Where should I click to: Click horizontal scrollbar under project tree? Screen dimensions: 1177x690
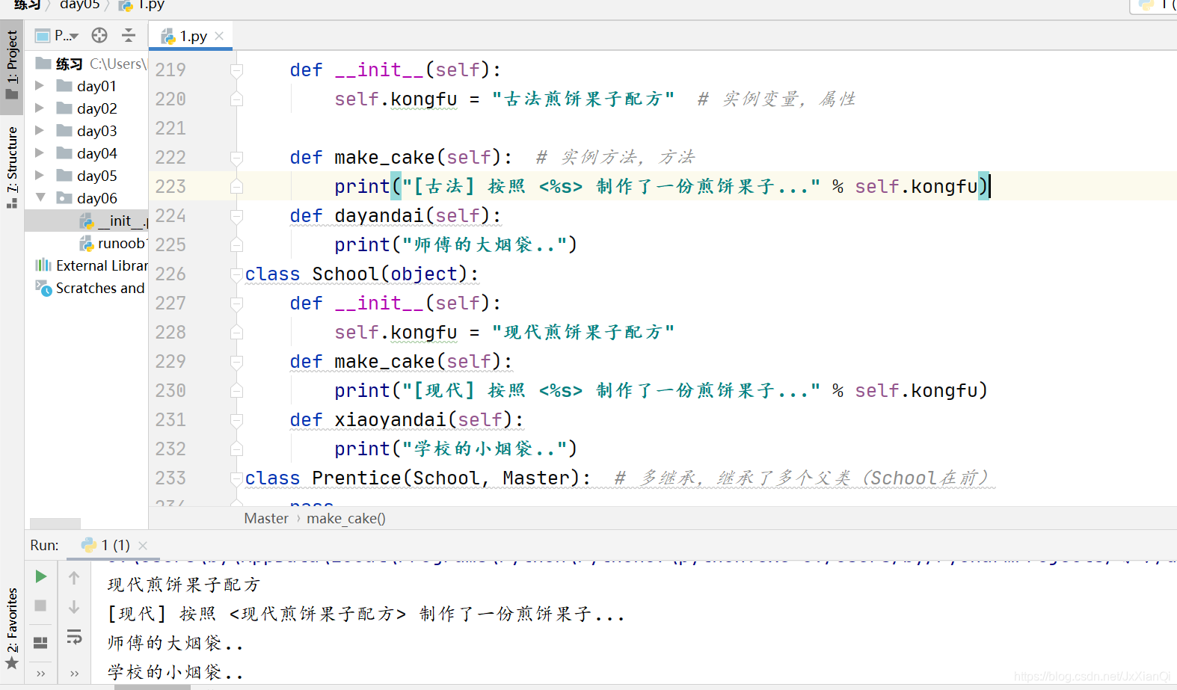coord(55,523)
